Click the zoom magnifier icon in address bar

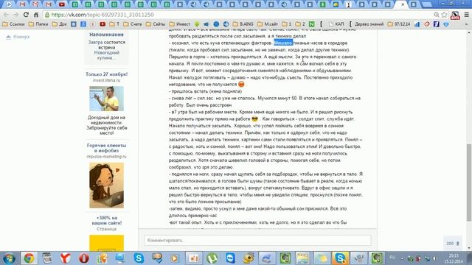click(x=436, y=15)
